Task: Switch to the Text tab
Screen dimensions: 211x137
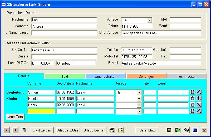Action: [x=65, y=76]
